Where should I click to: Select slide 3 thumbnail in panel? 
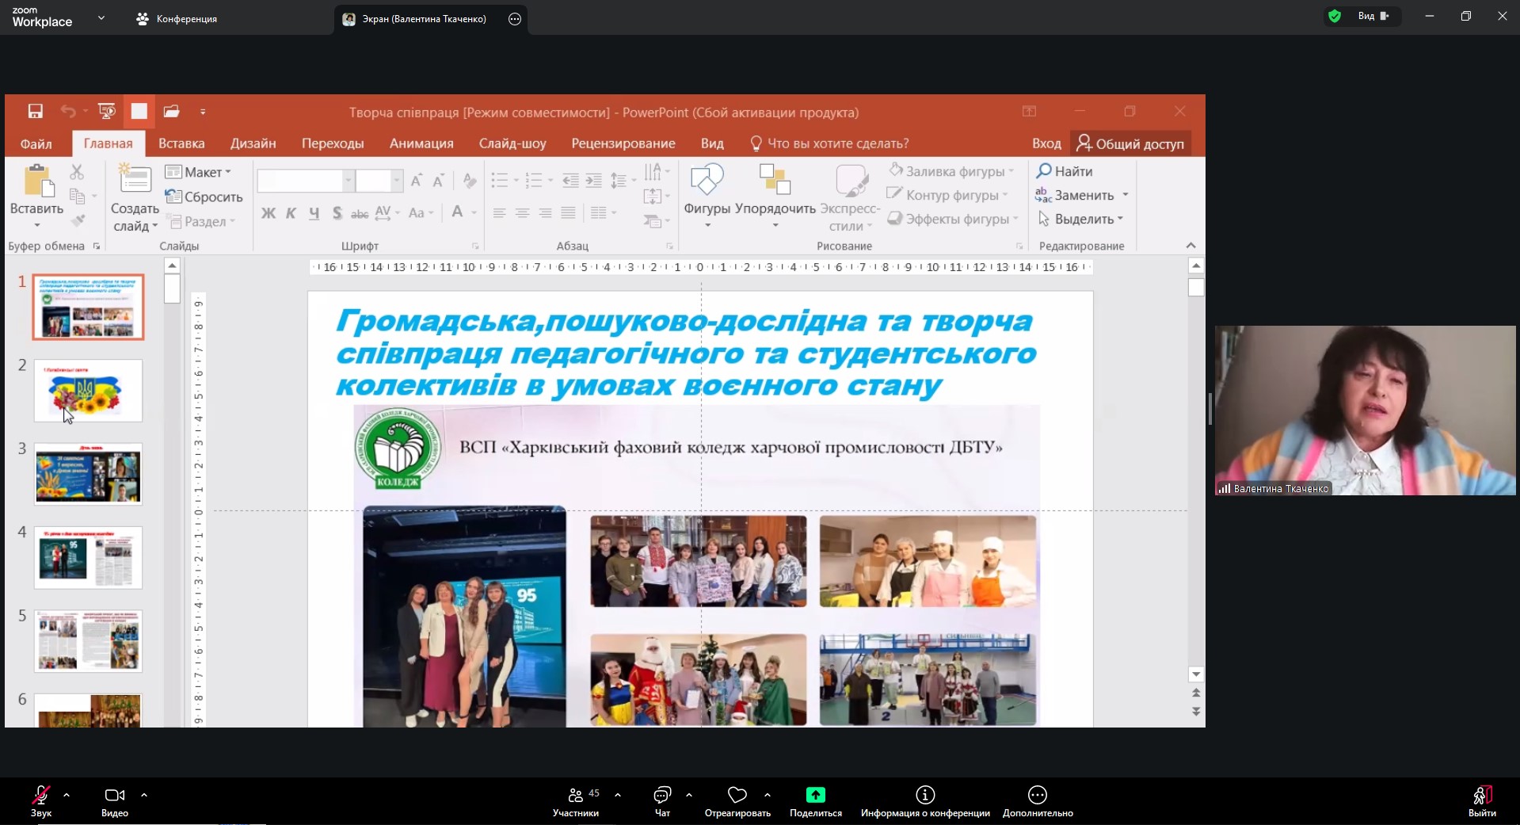tap(88, 474)
